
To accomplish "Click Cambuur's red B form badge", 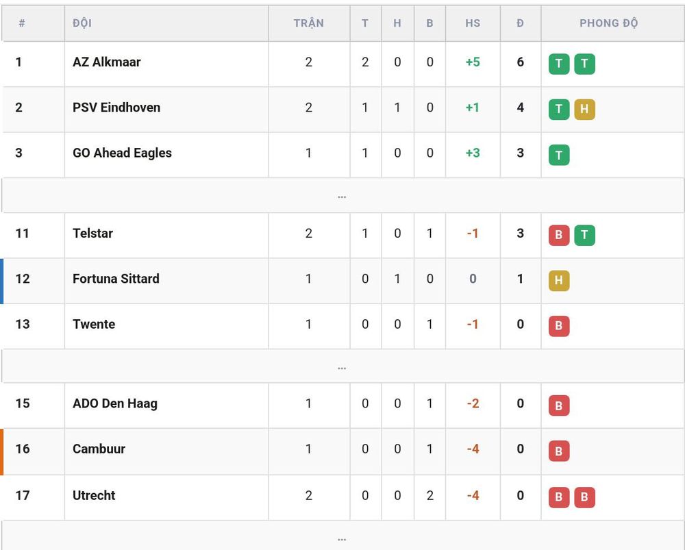I will pyautogui.click(x=559, y=451).
